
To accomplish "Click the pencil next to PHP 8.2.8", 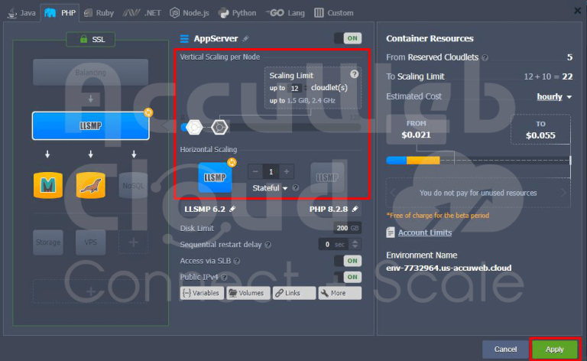I will pos(356,209).
